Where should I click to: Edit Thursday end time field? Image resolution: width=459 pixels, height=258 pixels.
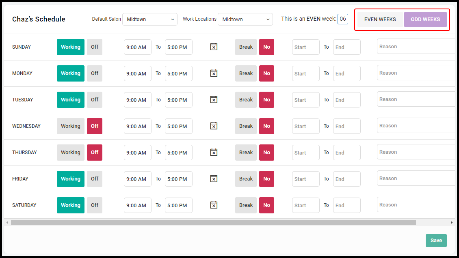click(179, 153)
